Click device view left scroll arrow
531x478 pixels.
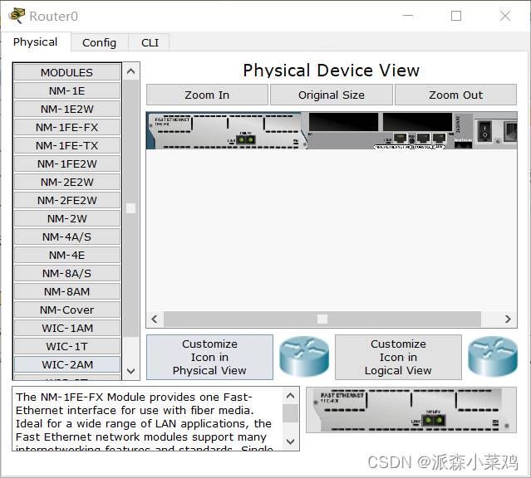[155, 319]
